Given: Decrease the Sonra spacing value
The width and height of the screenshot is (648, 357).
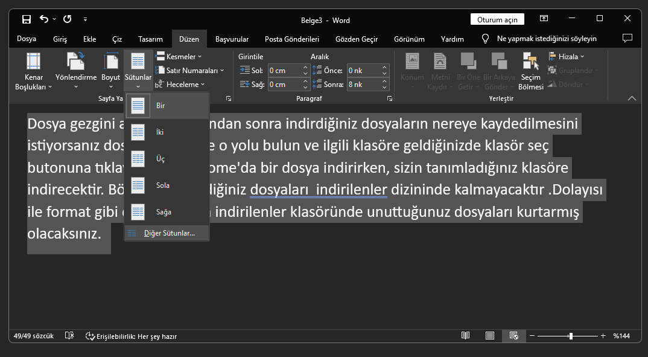Looking at the screenshot, I should tap(384, 87).
